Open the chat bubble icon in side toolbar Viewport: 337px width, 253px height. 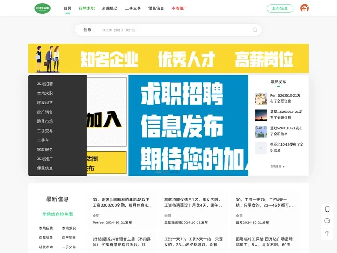tap(327, 221)
